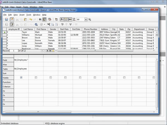Open Add Table or Query icon
167x125 pixels.
click(x=56, y=19)
